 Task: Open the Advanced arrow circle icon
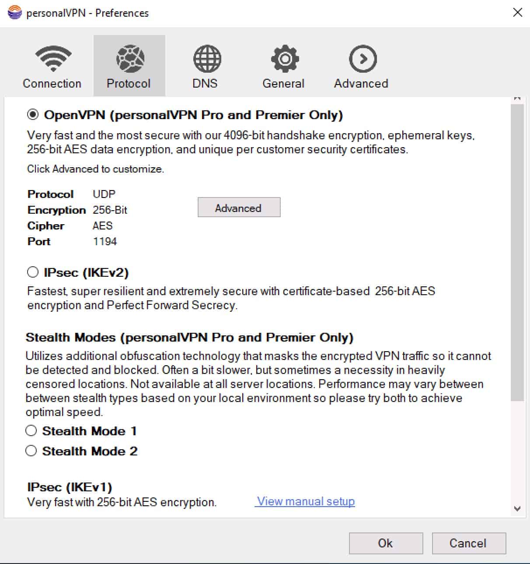click(363, 58)
